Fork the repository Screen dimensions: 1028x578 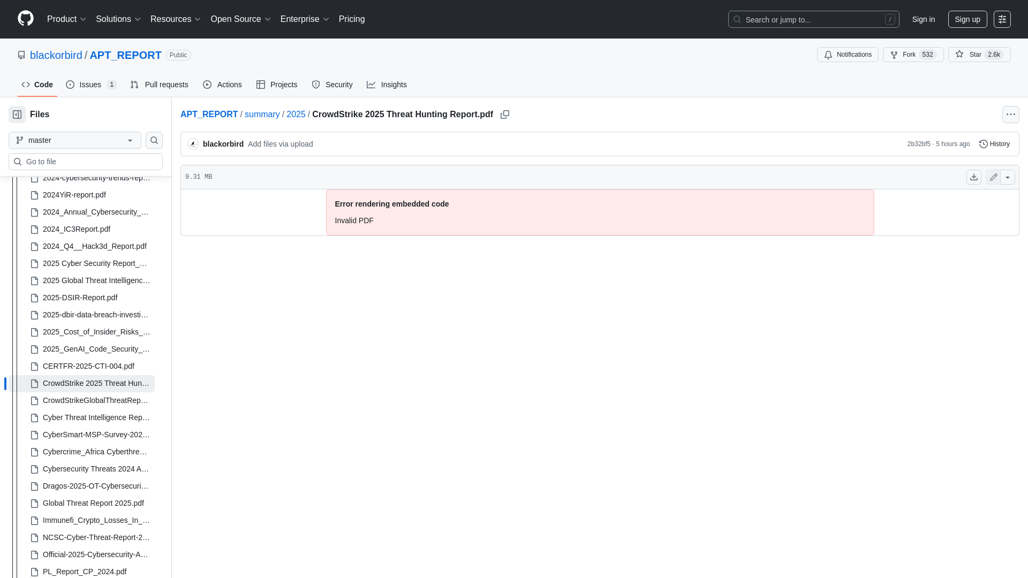(x=913, y=55)
